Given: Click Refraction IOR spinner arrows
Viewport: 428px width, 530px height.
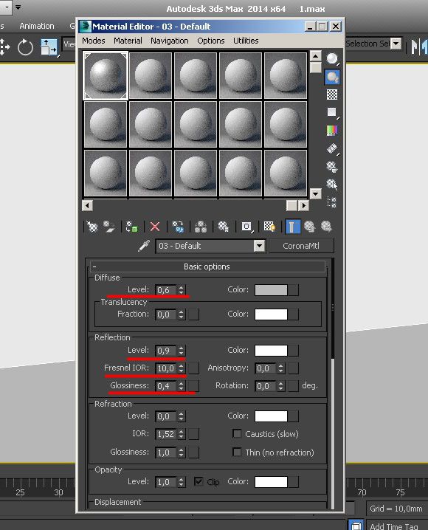Looking at the screenshot, I should coord(182,434).
